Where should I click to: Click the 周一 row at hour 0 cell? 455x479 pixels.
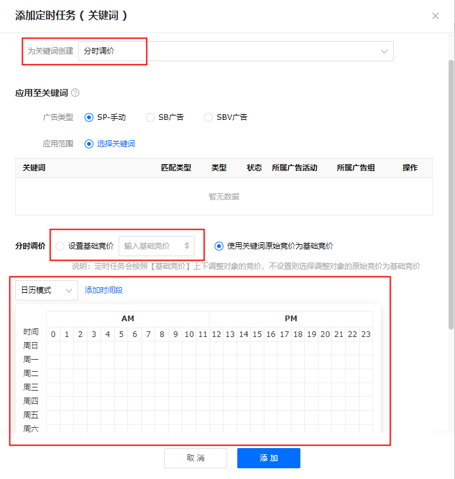pyautogui.click(x=53, y=360)
